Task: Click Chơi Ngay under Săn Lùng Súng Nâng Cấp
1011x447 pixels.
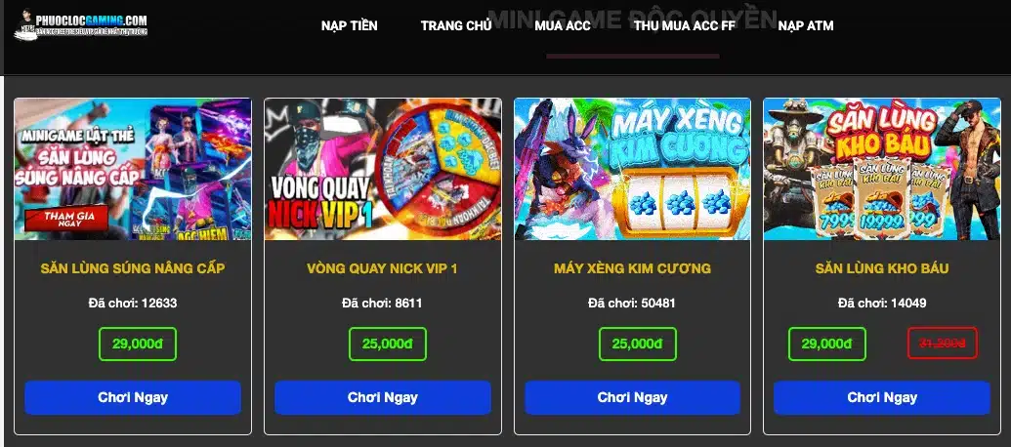Action: point(133,397)
